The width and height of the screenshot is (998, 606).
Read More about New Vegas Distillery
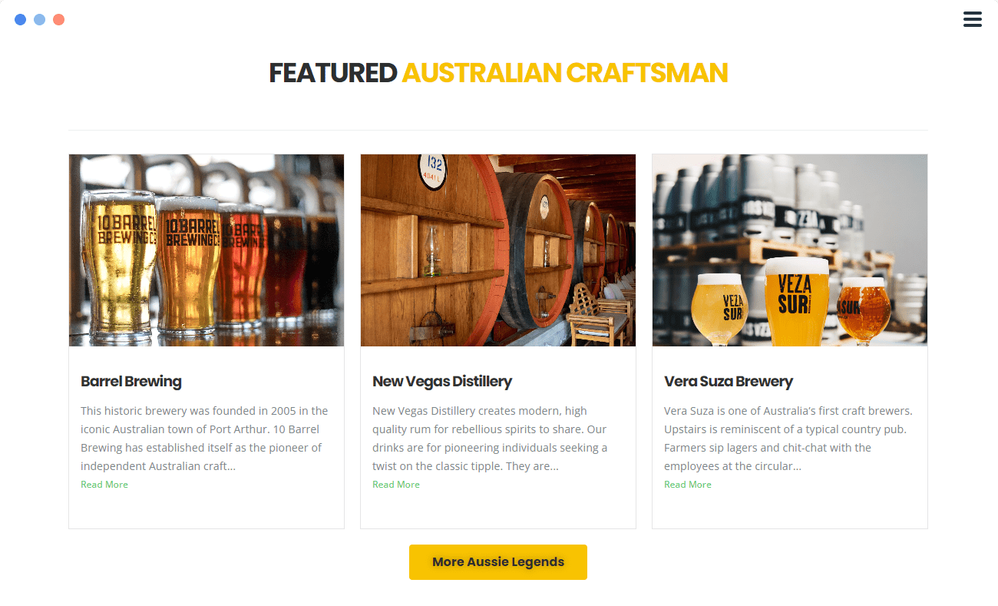click(x=396, y=485)
